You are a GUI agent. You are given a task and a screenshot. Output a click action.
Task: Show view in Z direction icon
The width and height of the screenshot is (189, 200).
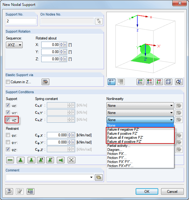[x=159, y=82]
